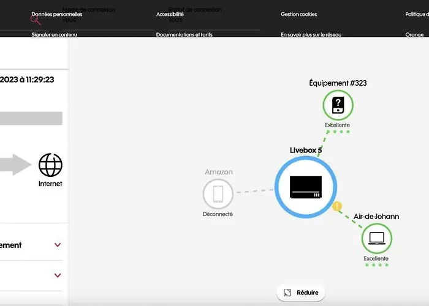Click the Air-de-Johann label
This screenshot has height=306, width=429.
tap(376, 217)
